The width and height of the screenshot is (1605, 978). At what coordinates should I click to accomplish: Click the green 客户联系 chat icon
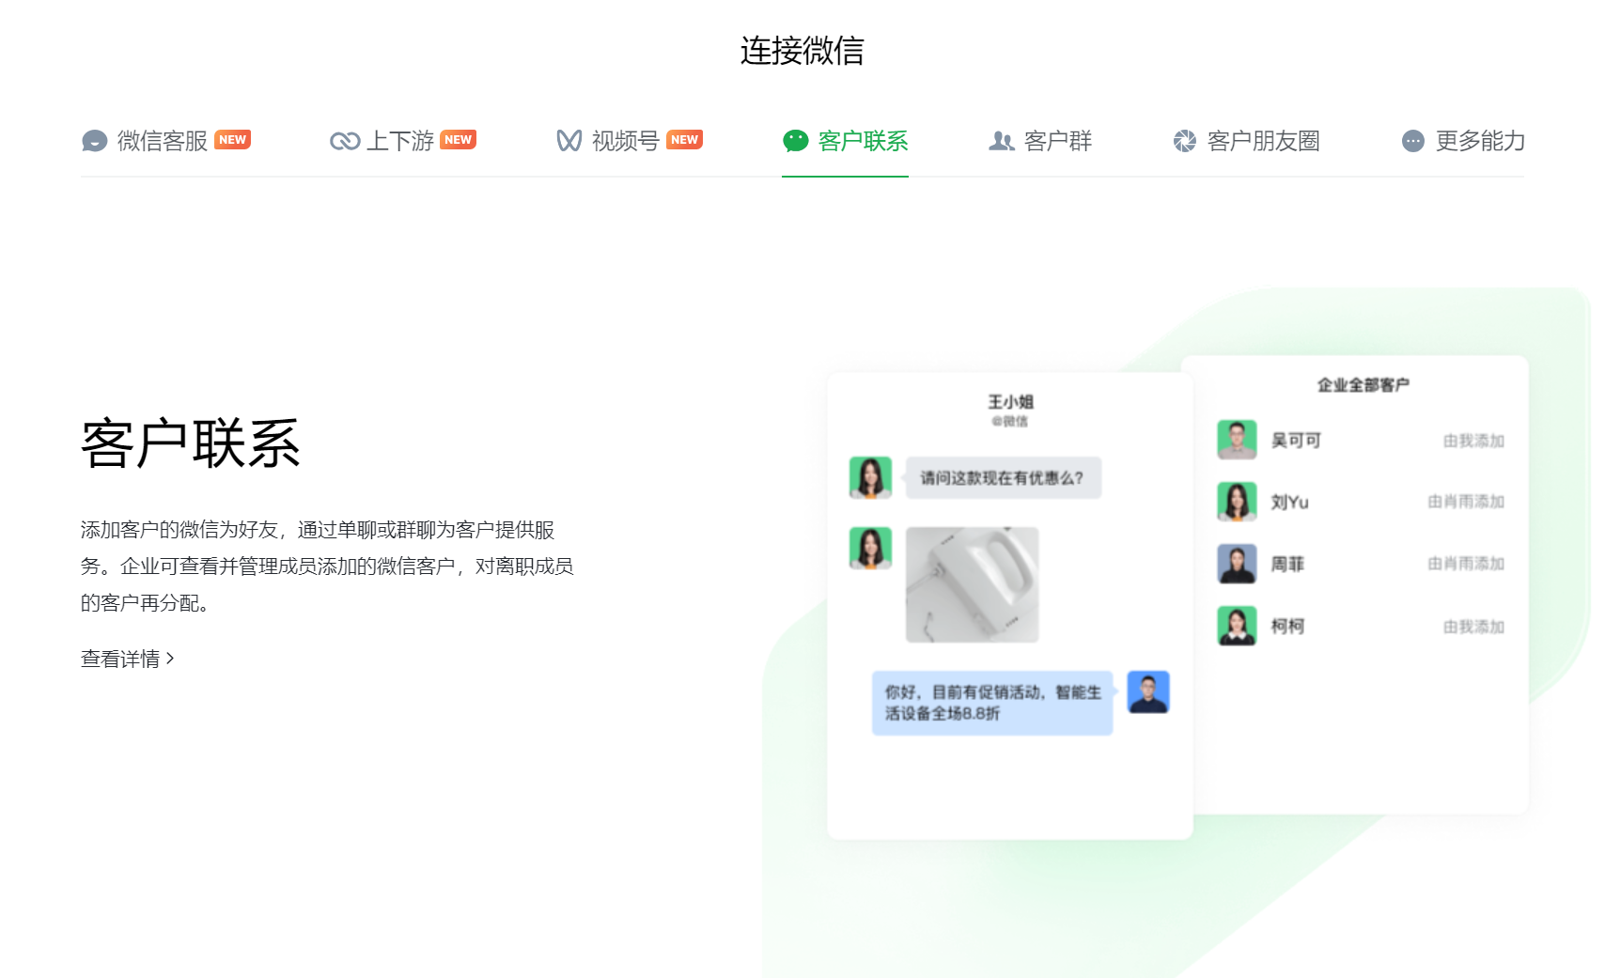click(x=796, y=141)
